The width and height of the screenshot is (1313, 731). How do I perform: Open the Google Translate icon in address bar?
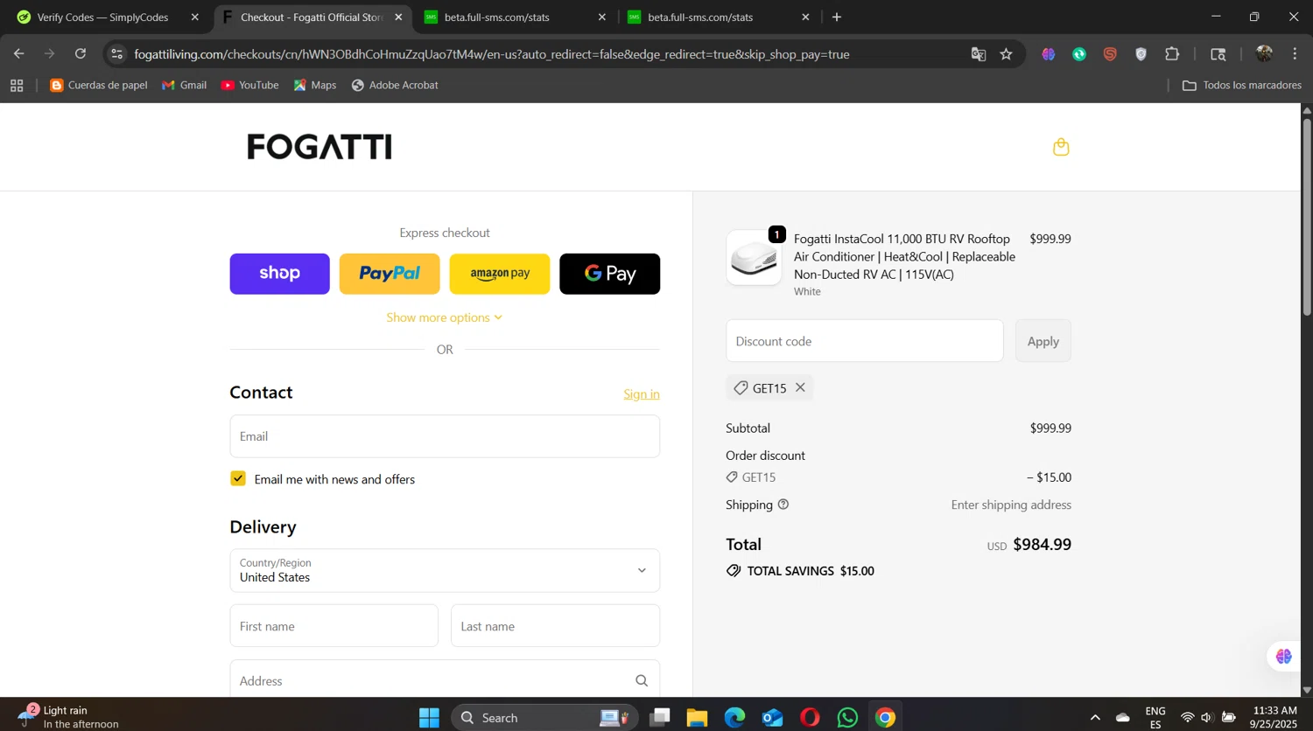[979, 54]
